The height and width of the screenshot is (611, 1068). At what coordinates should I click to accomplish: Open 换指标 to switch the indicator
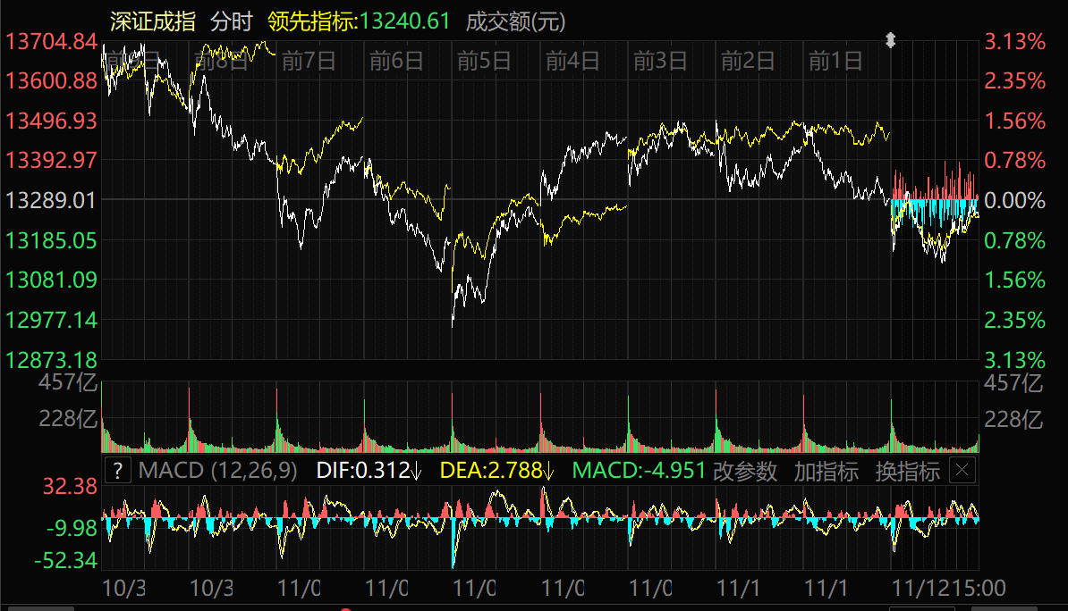tap(907, 471)
